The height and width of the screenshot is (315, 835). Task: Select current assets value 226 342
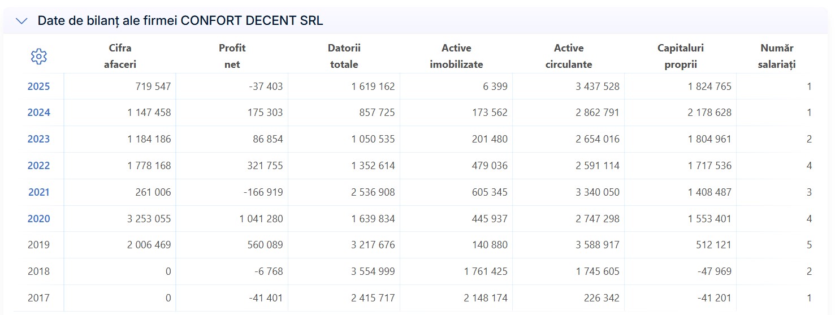(x=602, y=297)
